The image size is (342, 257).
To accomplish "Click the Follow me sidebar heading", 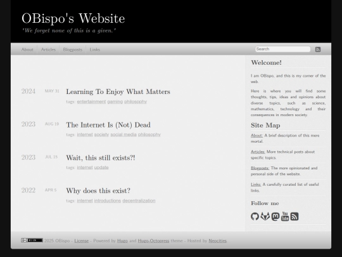I will (x=265, y=204).
